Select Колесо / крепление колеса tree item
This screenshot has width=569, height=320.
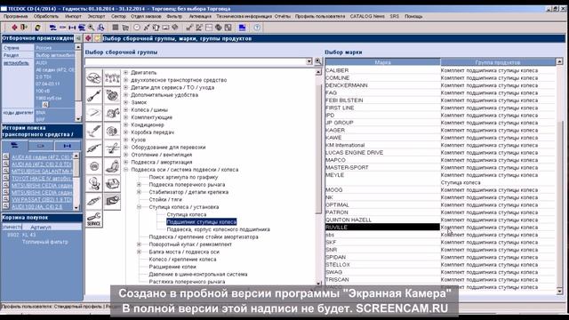(182, 260)
